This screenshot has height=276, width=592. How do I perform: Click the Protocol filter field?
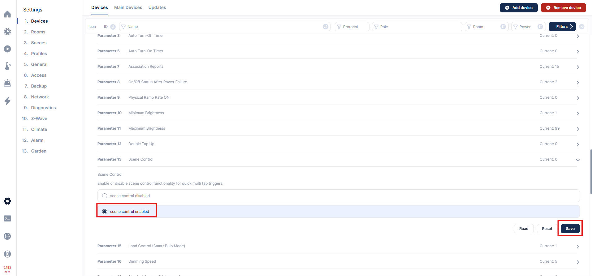coord(352,27)
